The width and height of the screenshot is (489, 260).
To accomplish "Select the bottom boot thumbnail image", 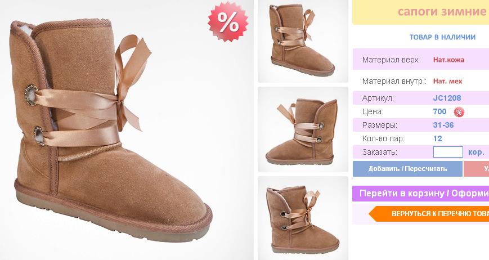I will 303,218.
